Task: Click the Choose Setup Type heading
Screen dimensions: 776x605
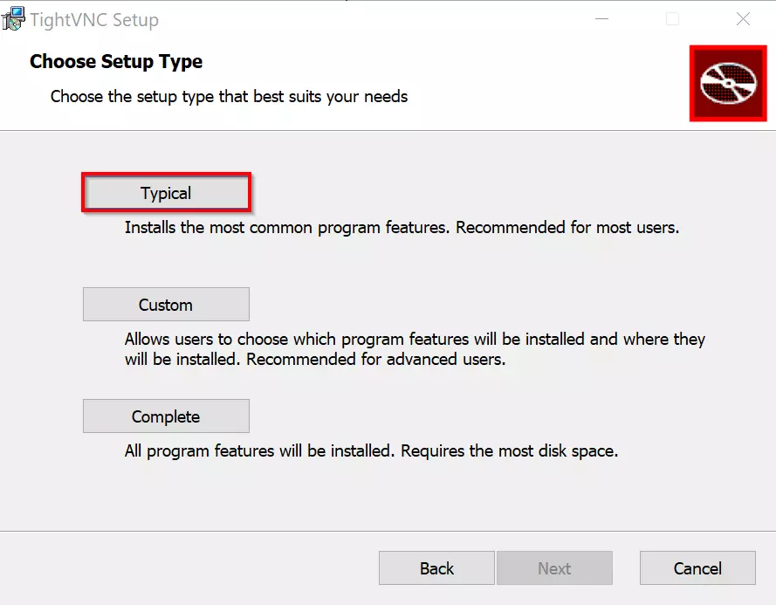Action: pyautogui.click(x=116, y=61)
